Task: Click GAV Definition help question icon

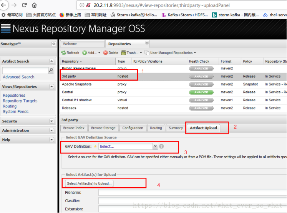Action: pyautogui.click(x=161, y=147)
